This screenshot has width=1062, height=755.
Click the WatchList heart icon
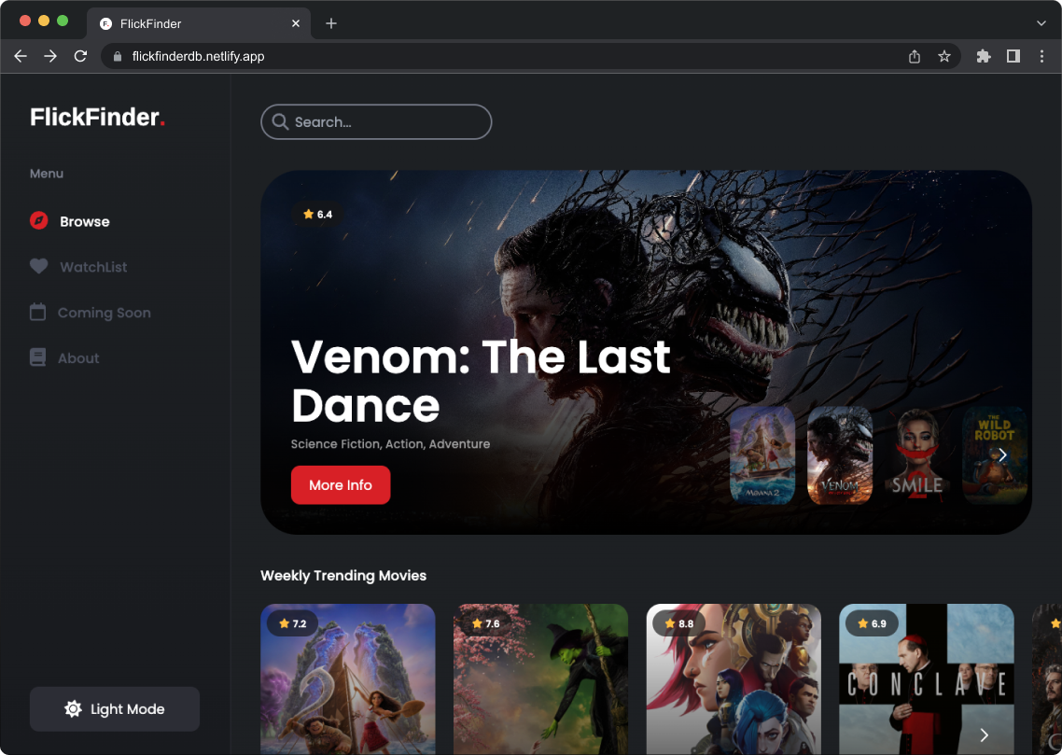(x=38, y=267)
